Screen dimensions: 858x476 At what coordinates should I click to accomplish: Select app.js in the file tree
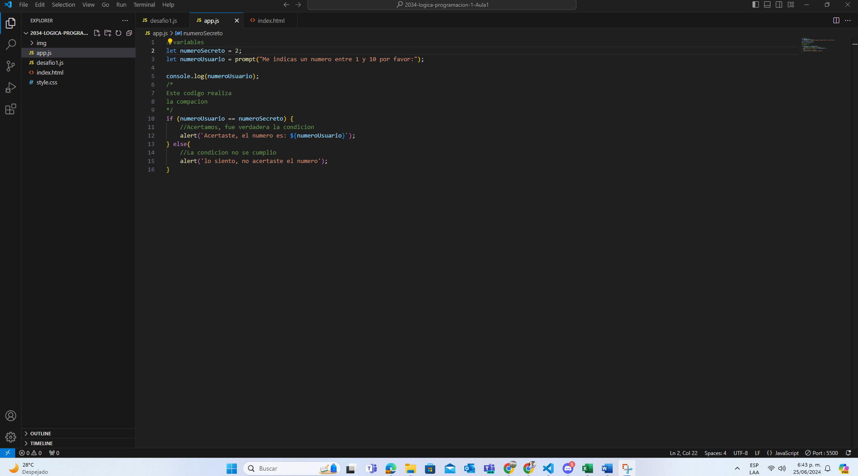coord(79,53)
